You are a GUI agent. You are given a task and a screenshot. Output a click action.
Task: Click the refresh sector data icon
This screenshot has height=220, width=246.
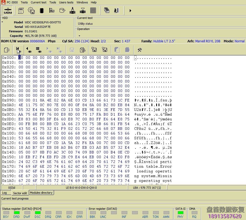(x=82, y=50)
